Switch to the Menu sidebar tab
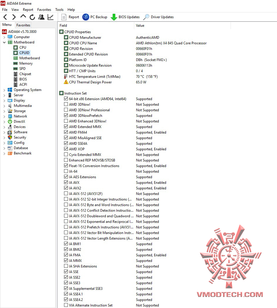 click(x=7, y=25)
